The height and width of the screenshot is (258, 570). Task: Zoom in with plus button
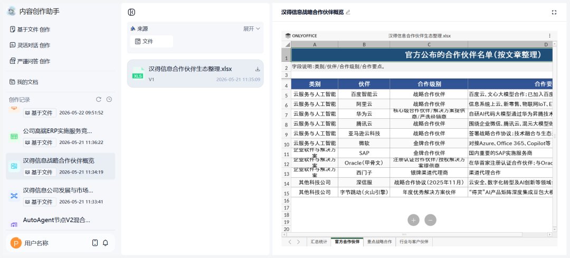[x=413, y=220]
